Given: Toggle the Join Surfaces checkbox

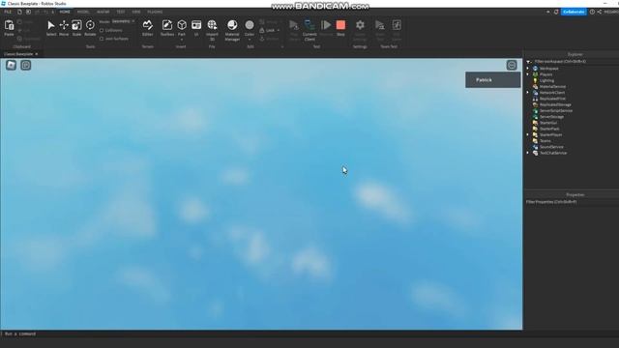Looking at the screenshot, I should click(x=102, y=39).
